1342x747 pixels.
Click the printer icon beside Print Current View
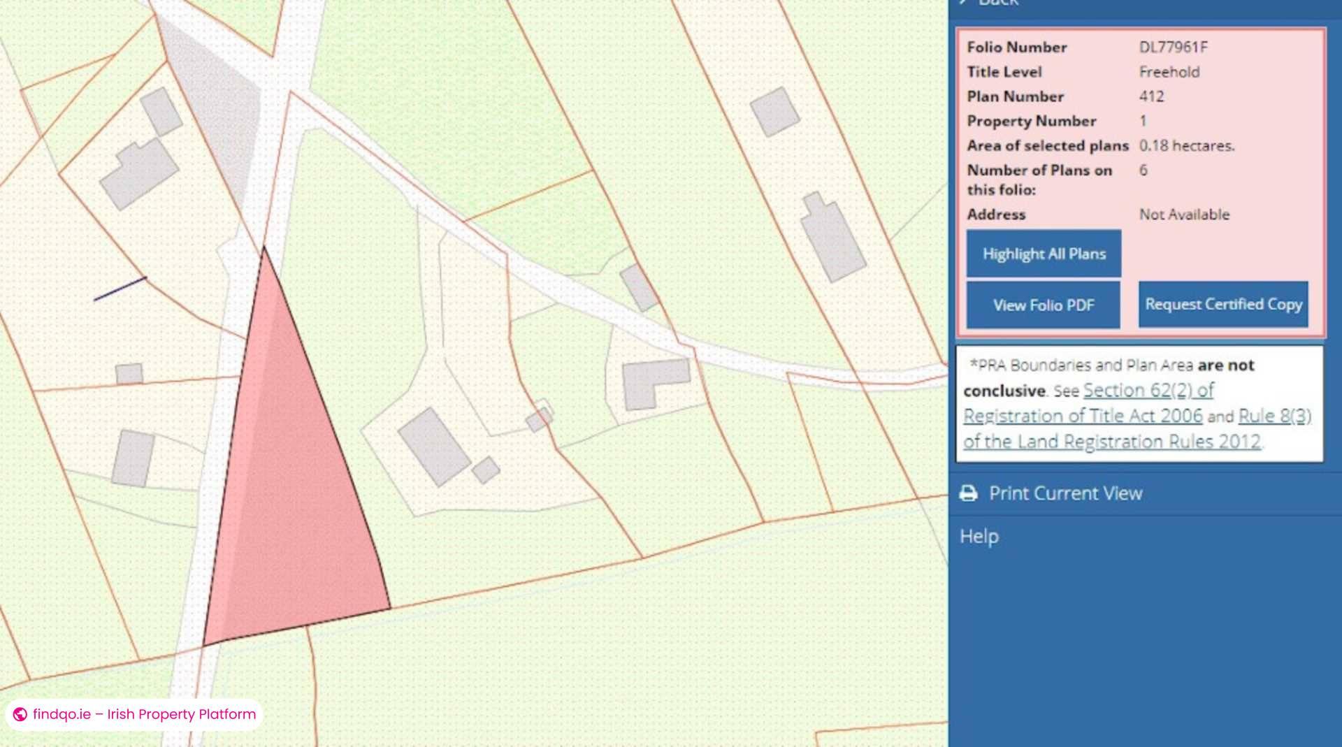969,493
